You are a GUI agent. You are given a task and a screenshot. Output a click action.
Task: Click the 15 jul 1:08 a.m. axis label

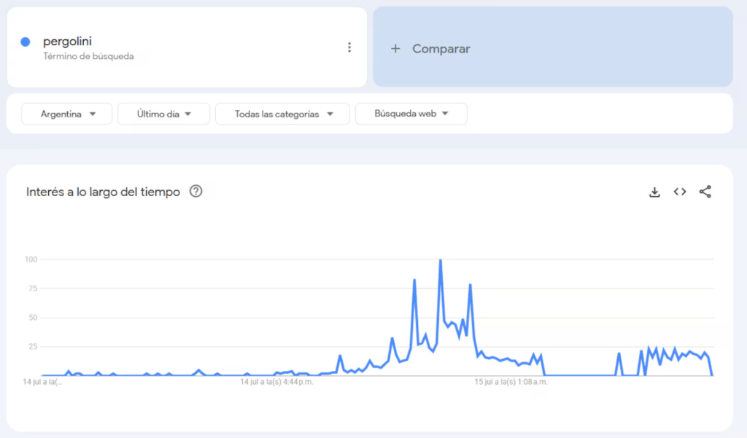(x=511, y=381)
